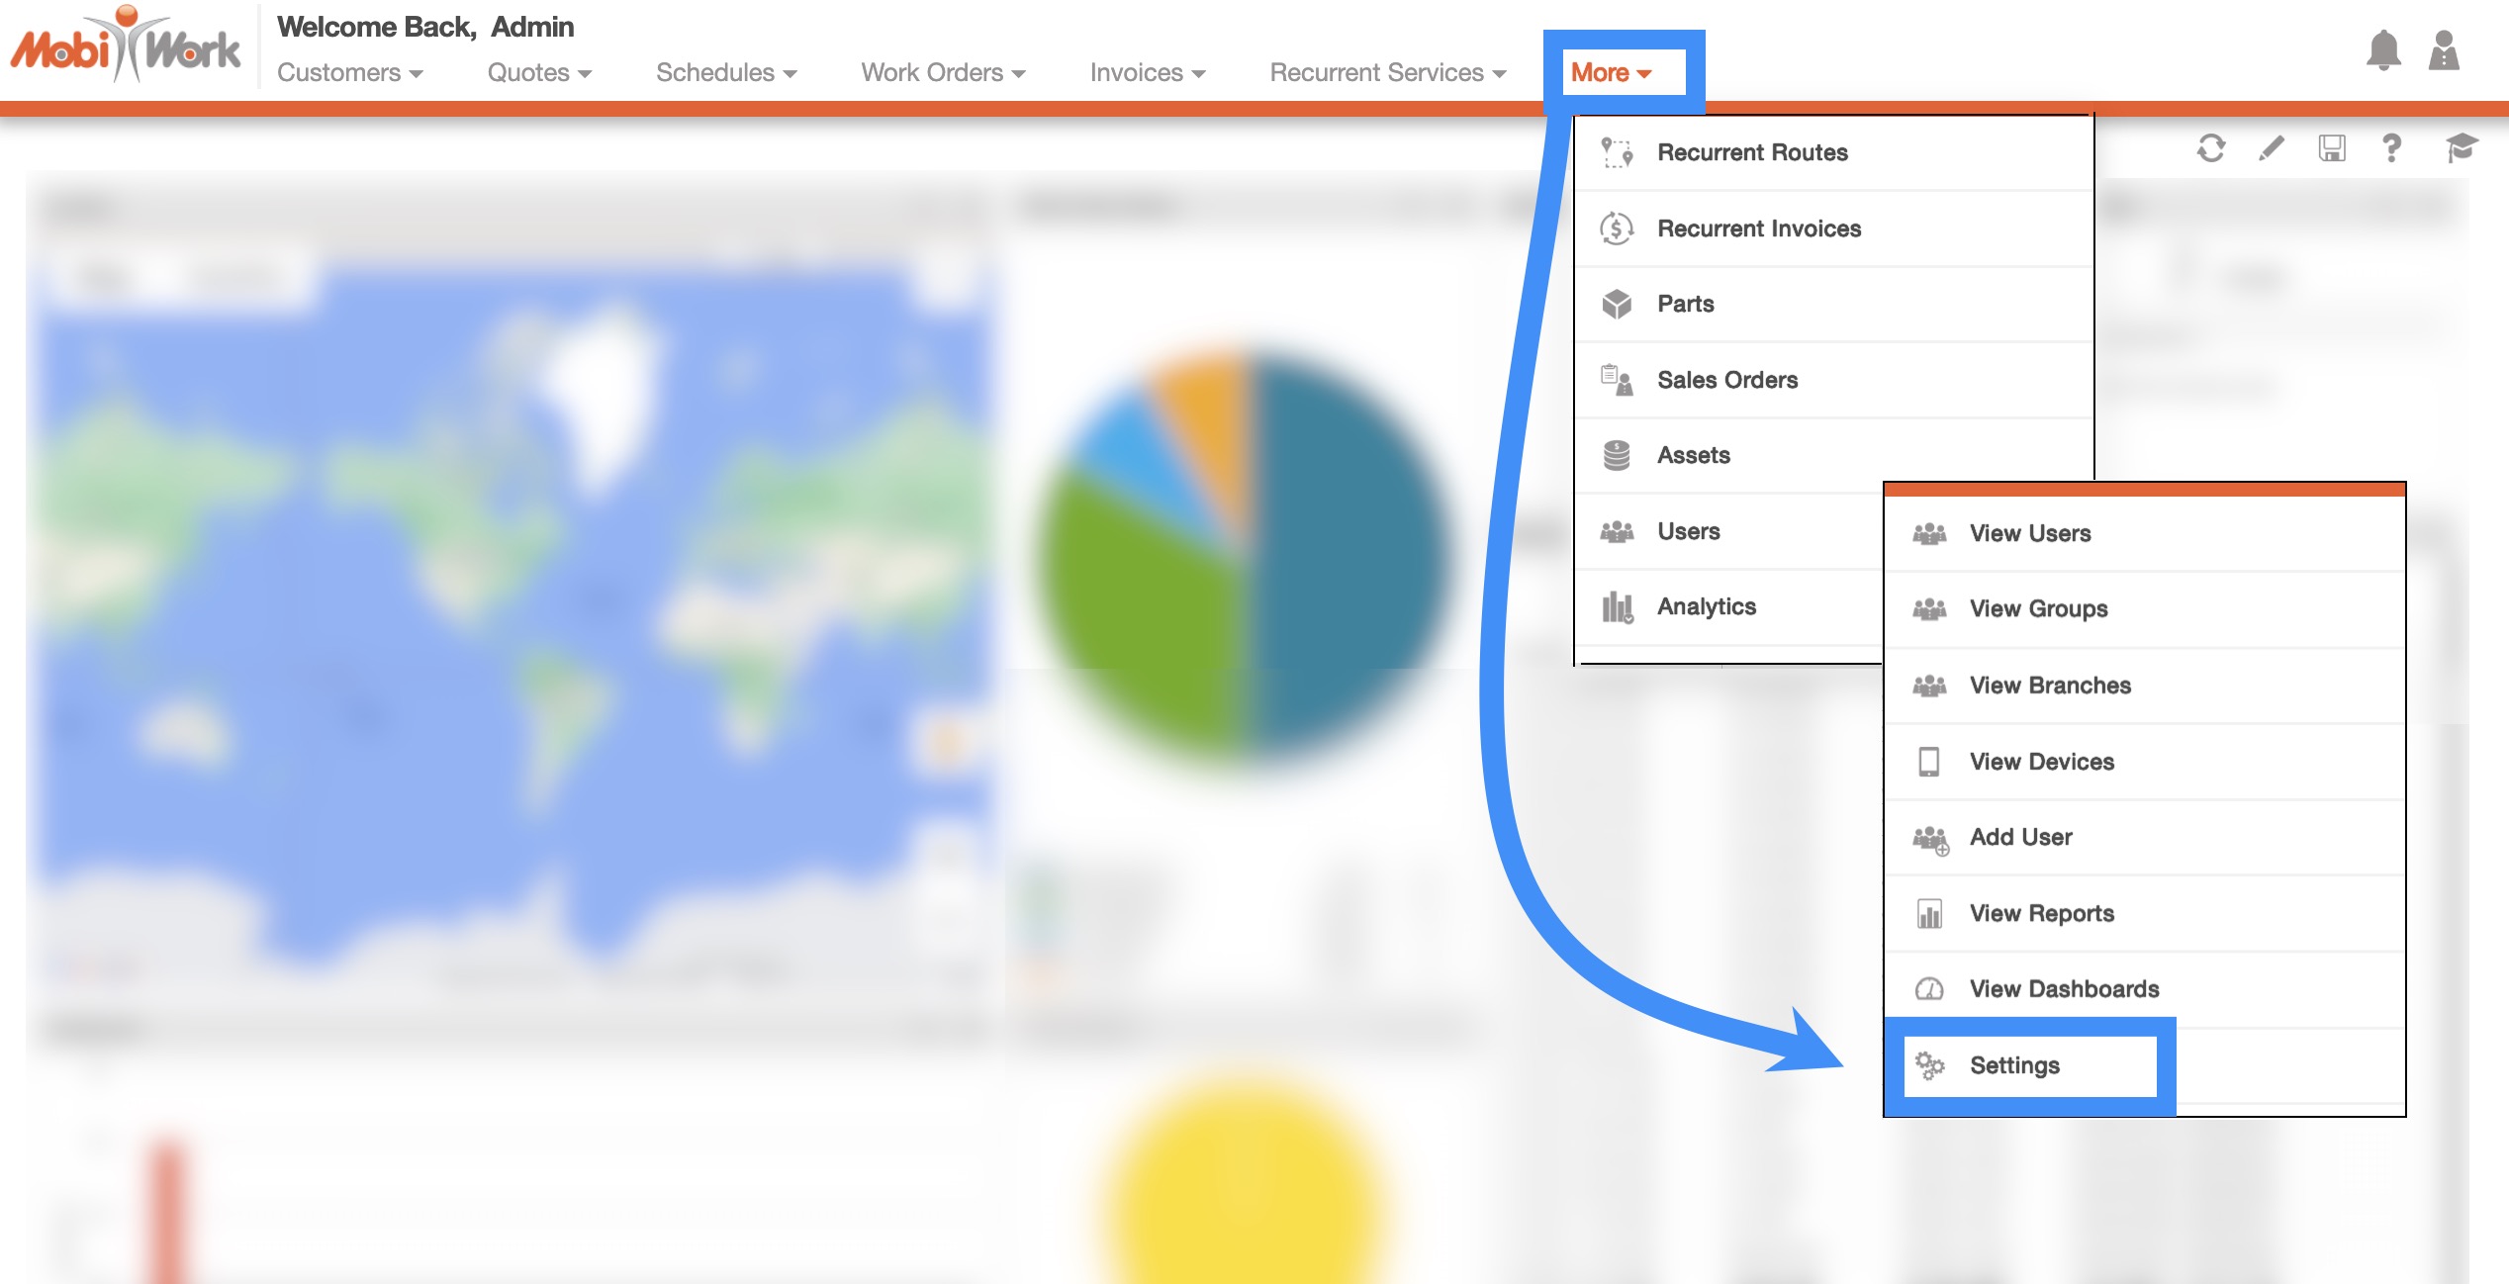Click Analytics in the More menu
Image resolution: width=2509 pixels, height=1284 pixels.
[1707, 606]
